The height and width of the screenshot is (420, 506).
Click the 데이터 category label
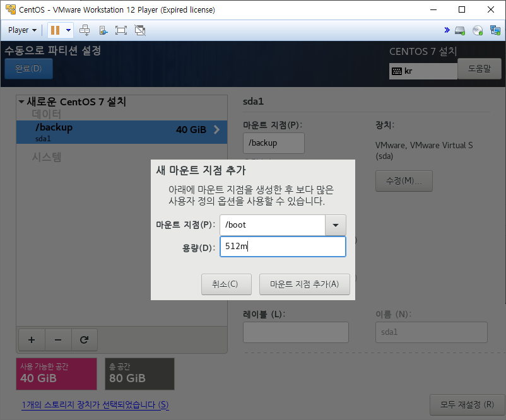[x=47, y=114]
